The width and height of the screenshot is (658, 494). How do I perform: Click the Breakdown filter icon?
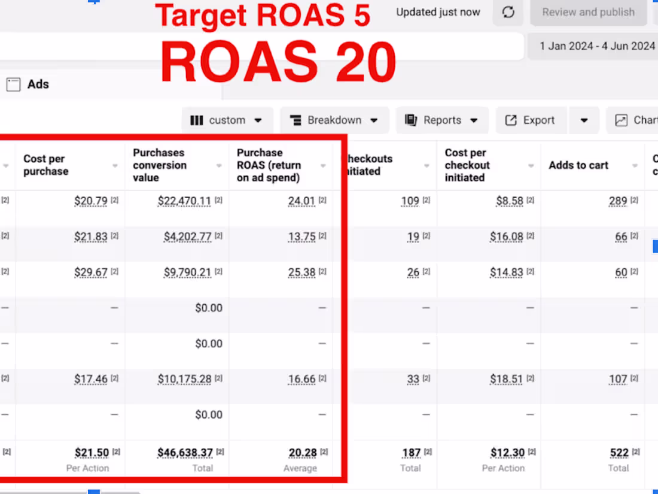click(296, 120)
